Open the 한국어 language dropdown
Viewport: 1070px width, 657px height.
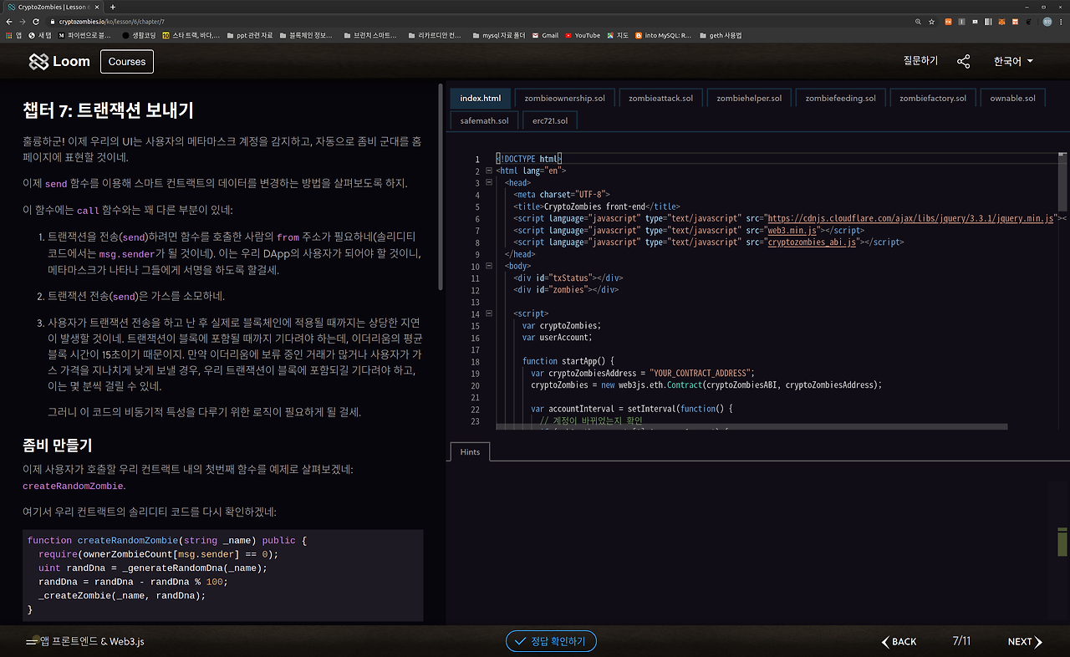(x=1013, y=61)
